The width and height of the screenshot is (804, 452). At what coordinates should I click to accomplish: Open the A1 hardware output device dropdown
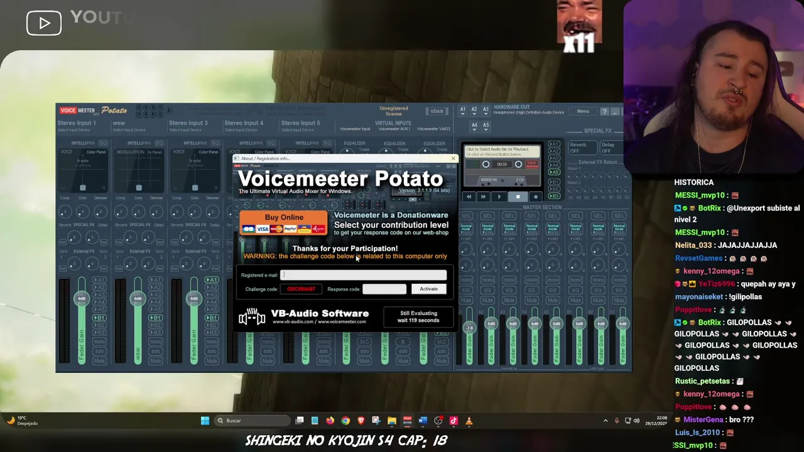(x=462, y=110)
